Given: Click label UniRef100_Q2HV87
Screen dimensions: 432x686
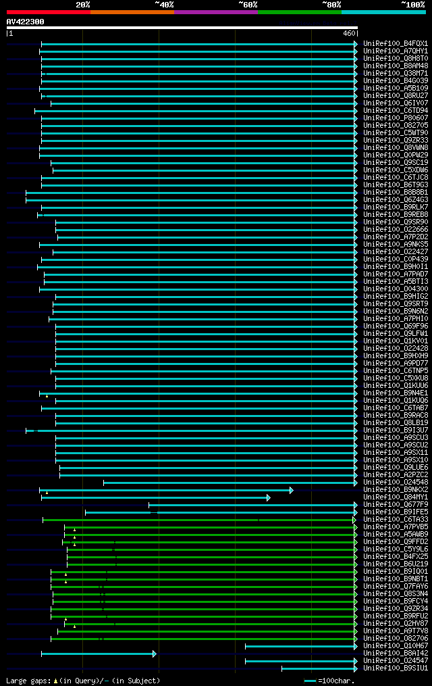Looking at the screenshot, I should point(396,624).
